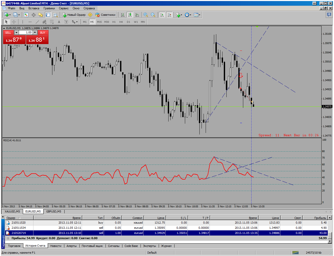Screen dimensions: 334x256
Task: Click the terminal history vertical scrollbar
Action: click(330, 229)
